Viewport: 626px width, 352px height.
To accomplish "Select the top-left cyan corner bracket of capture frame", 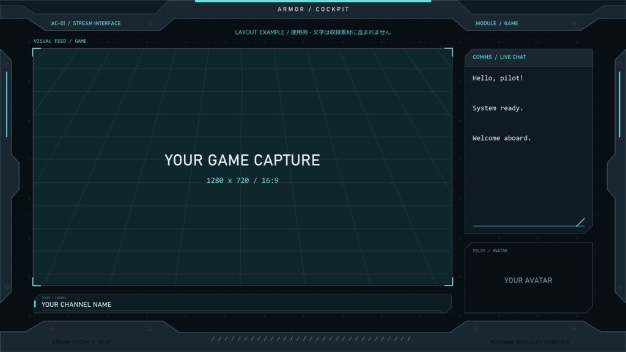I will click(36, 52).
